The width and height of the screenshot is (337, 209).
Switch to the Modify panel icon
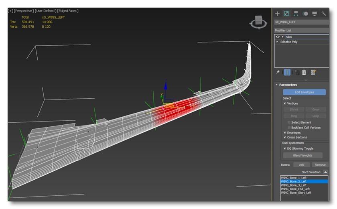[x=287, y=14]
